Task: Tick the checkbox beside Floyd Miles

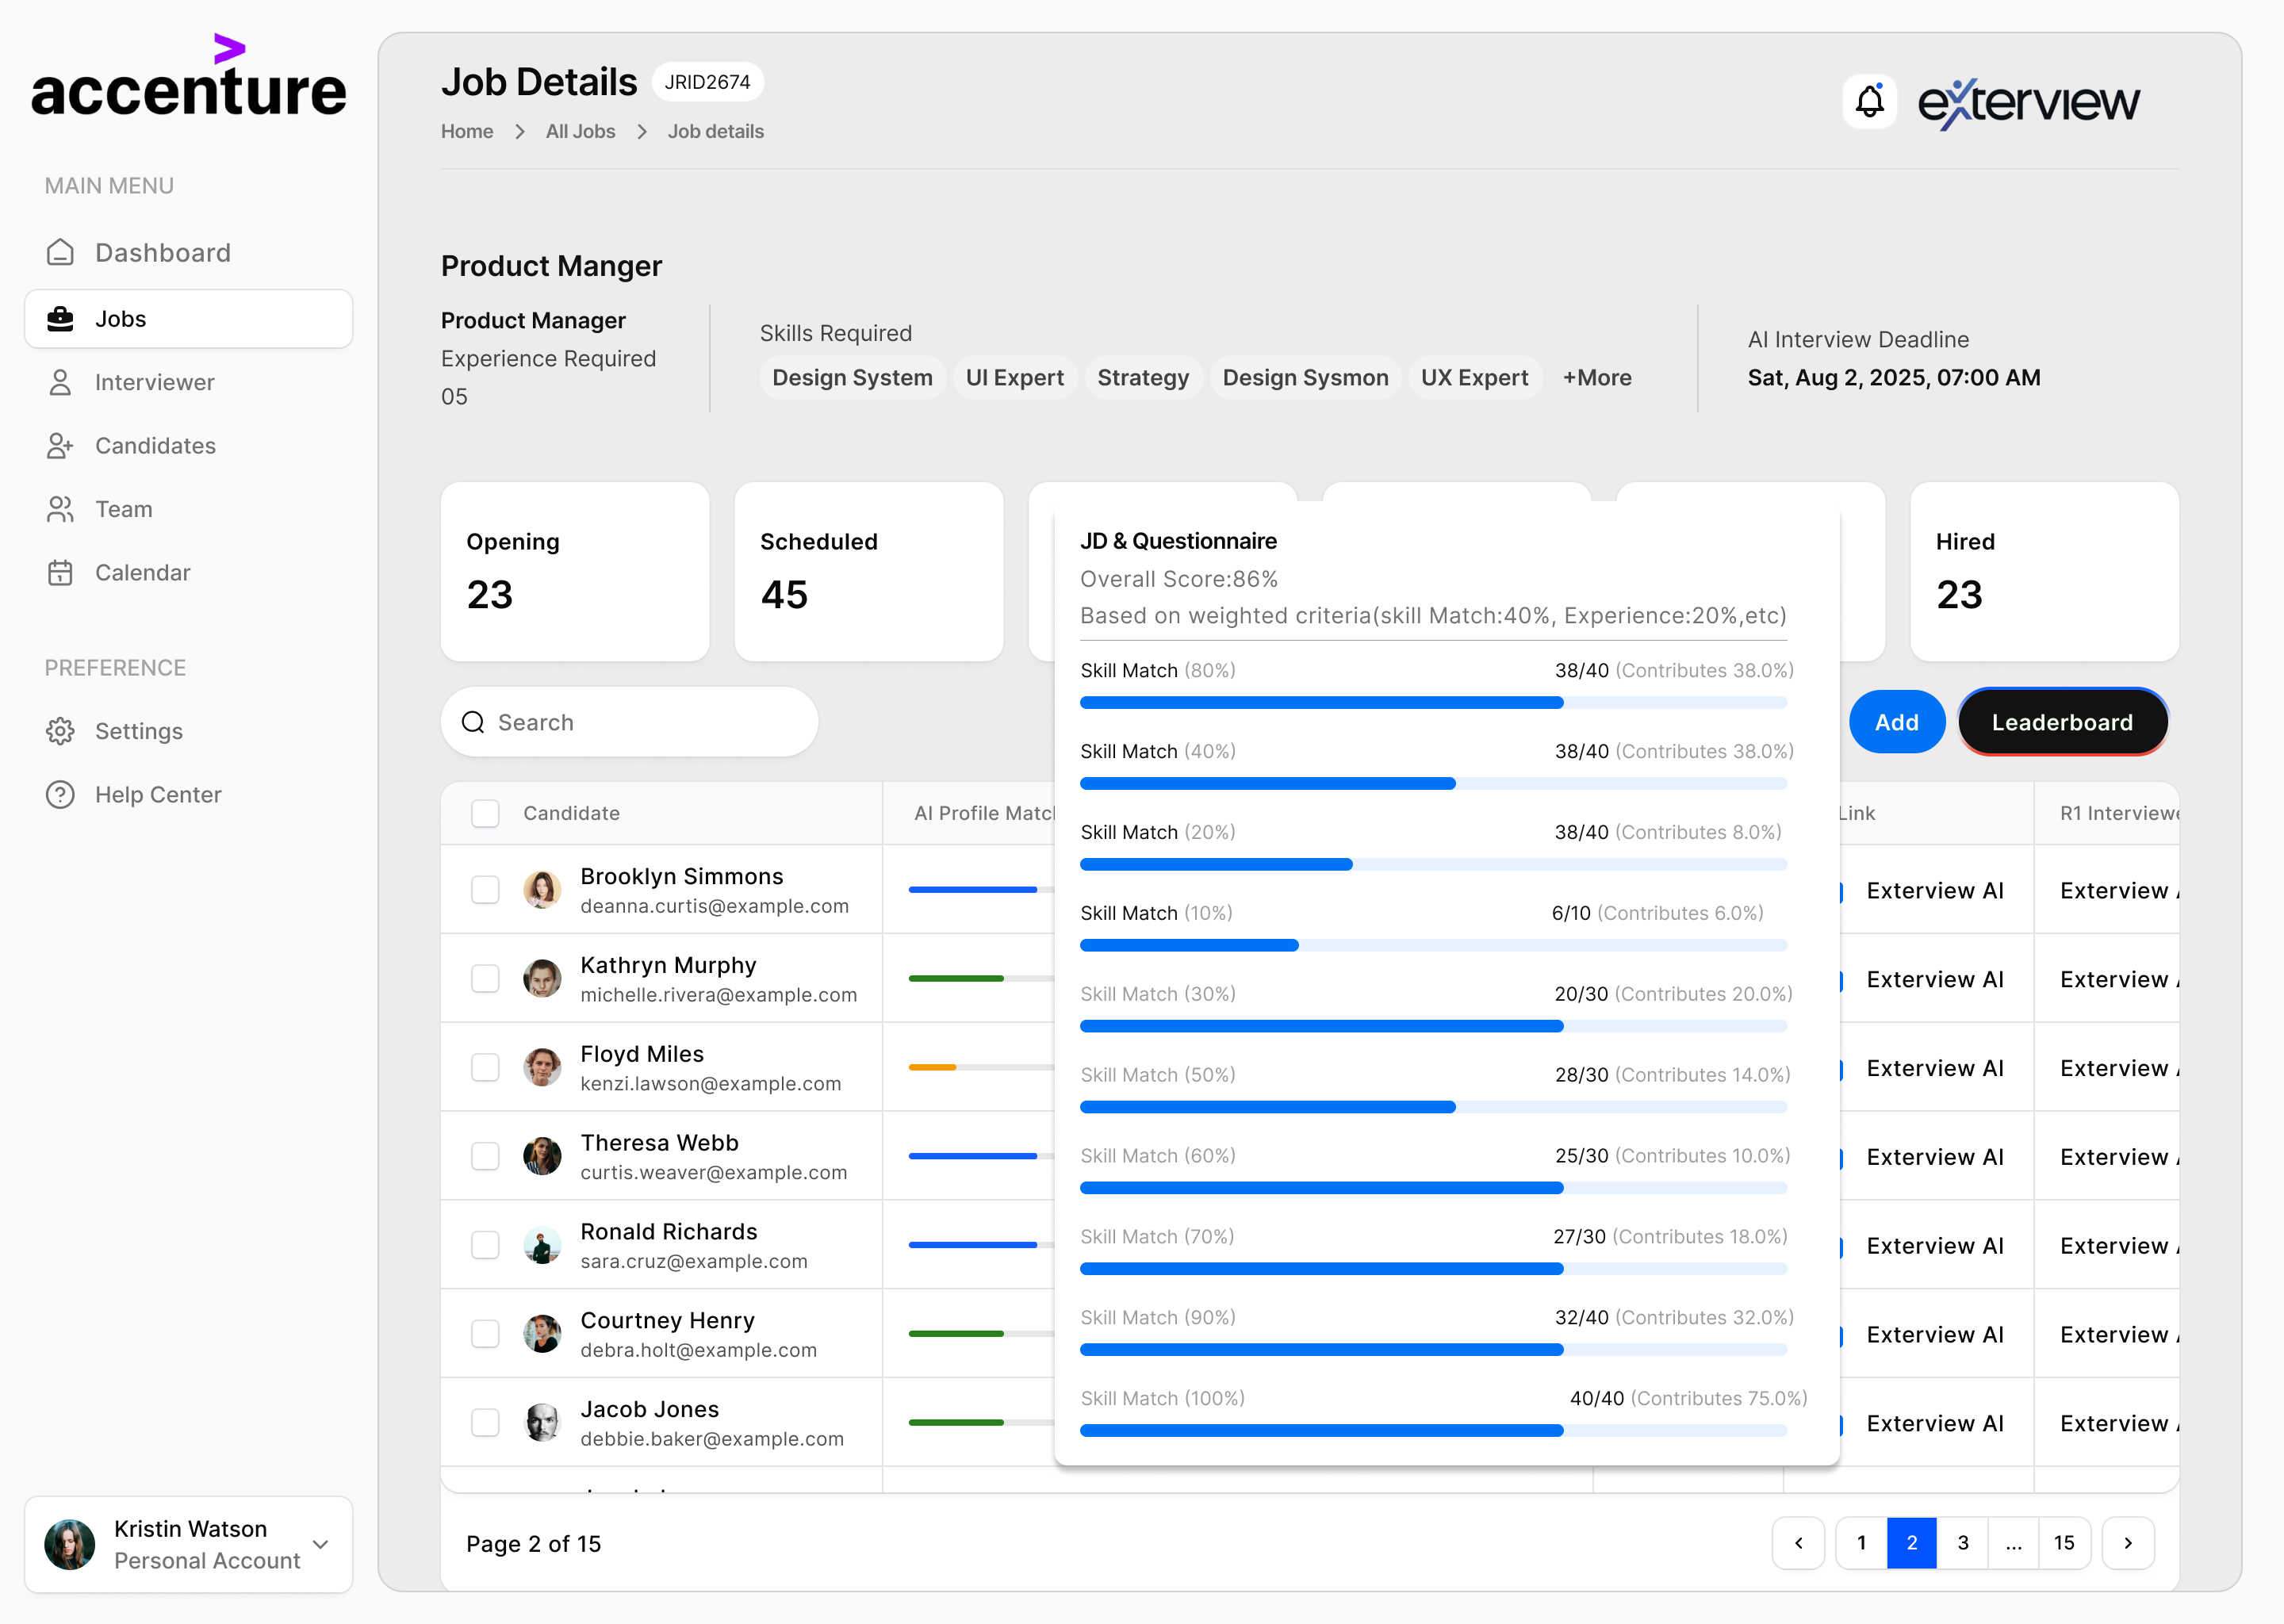Action: click(x=485, y=1067)
